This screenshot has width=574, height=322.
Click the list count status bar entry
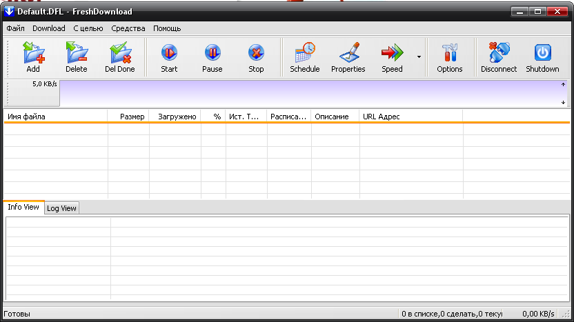coord(452,314)
